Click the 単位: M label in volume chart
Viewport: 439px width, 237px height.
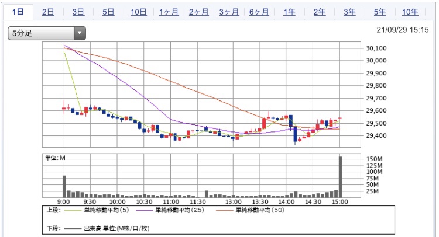(55, 158)
